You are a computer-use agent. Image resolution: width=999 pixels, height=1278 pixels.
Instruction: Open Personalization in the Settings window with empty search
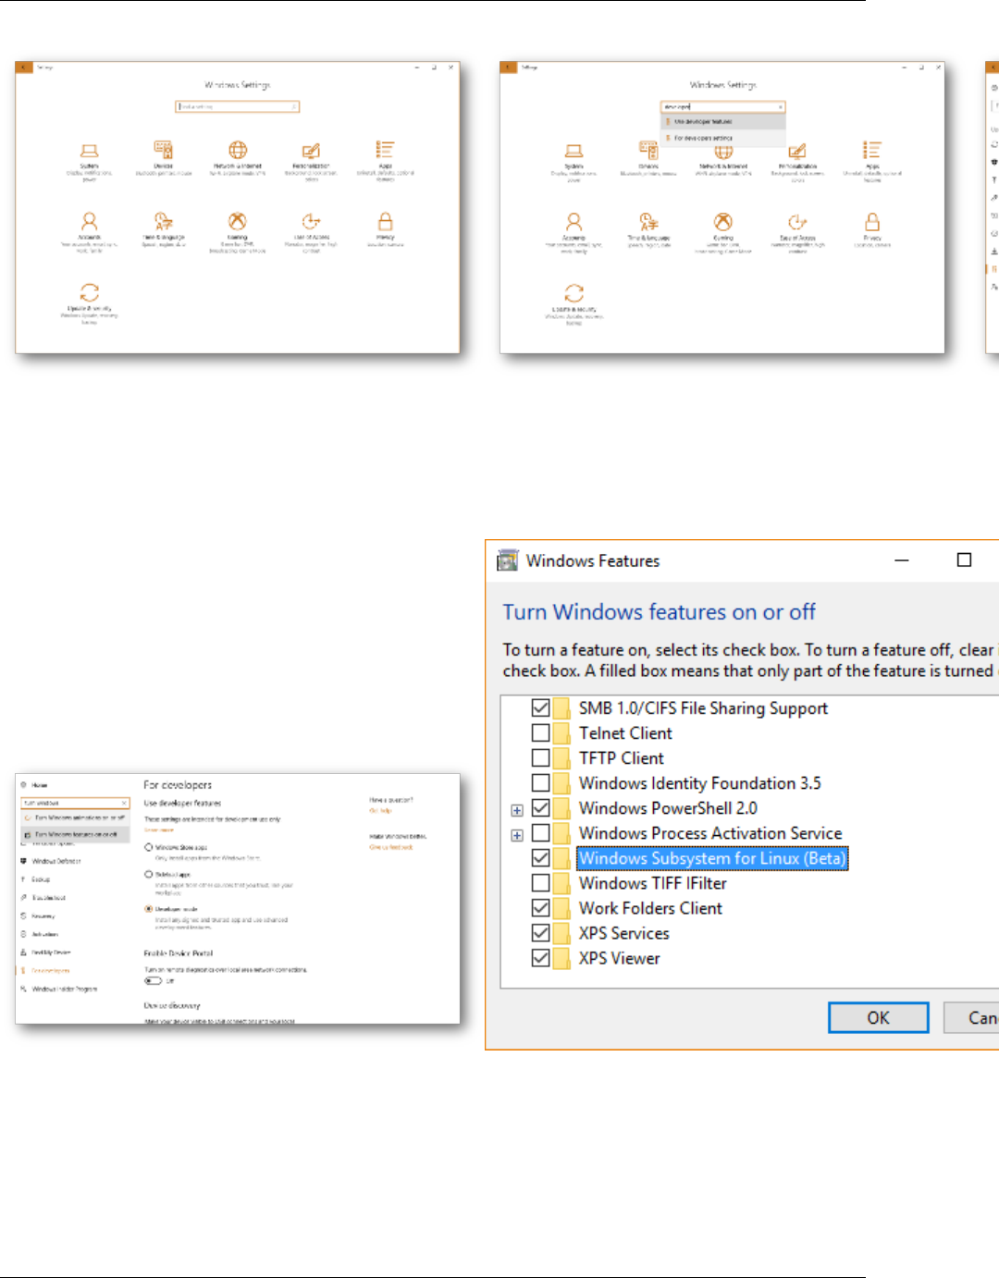click(x=312, y=161)
